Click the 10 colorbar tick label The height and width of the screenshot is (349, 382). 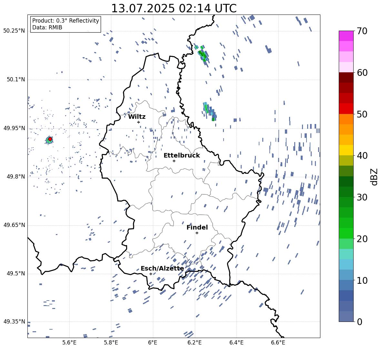click(362, 280)
